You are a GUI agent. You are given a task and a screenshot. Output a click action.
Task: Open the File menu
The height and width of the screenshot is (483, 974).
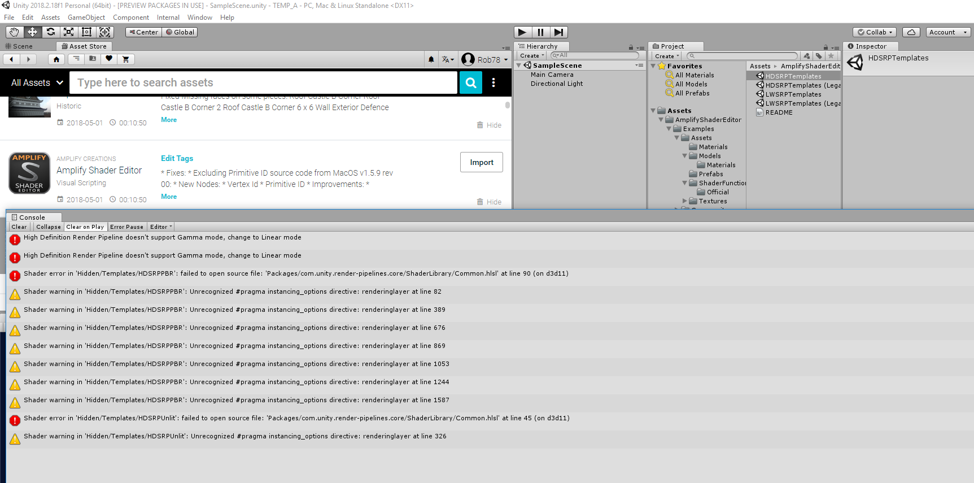(x=9, y=18)
